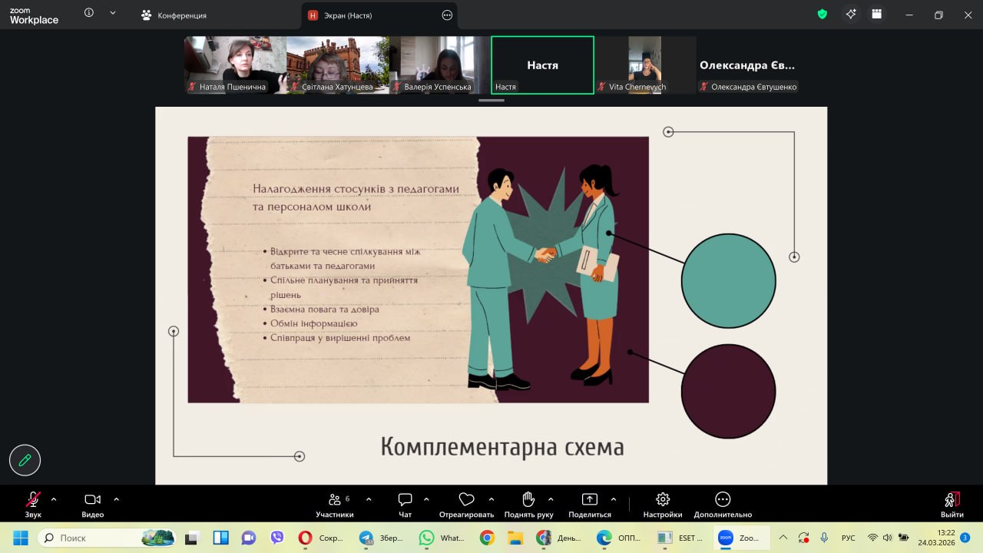Click the green annotation pencil icon
Viewport: 983px width, 553px height.
click(x=25, y=460)
